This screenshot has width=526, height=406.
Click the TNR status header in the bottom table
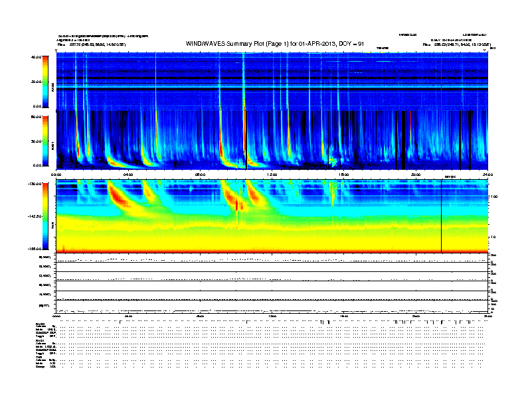(x=39, y=357)
